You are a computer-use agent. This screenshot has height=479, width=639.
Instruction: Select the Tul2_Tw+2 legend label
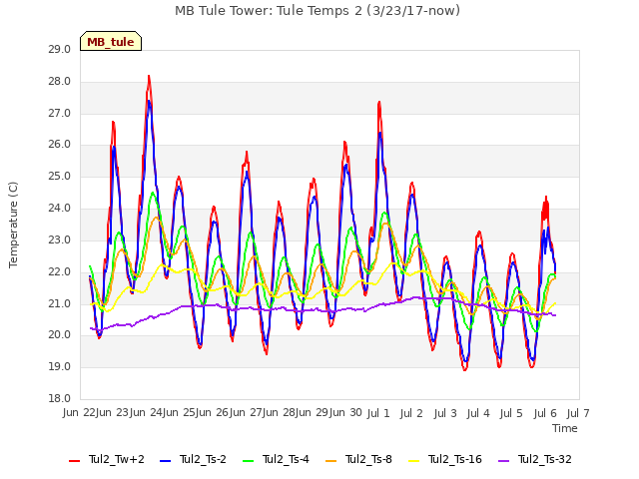pos(117,459)
